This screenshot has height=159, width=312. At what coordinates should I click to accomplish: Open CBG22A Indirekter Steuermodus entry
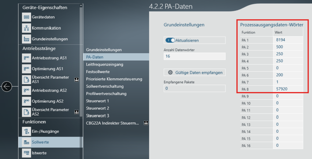(x=112, y=123)
